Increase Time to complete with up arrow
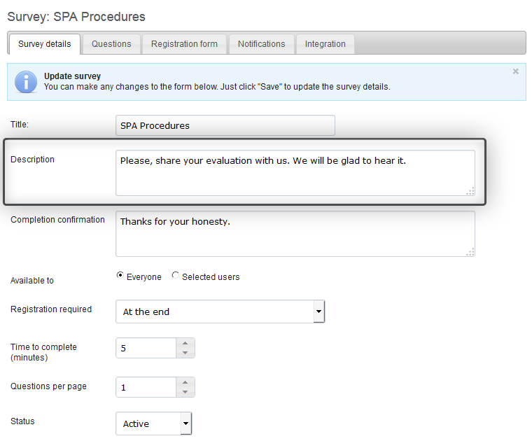 tap(185, 343)
